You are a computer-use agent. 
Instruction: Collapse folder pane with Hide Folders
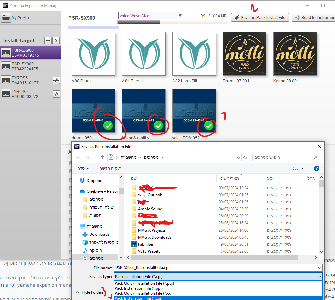90,292
